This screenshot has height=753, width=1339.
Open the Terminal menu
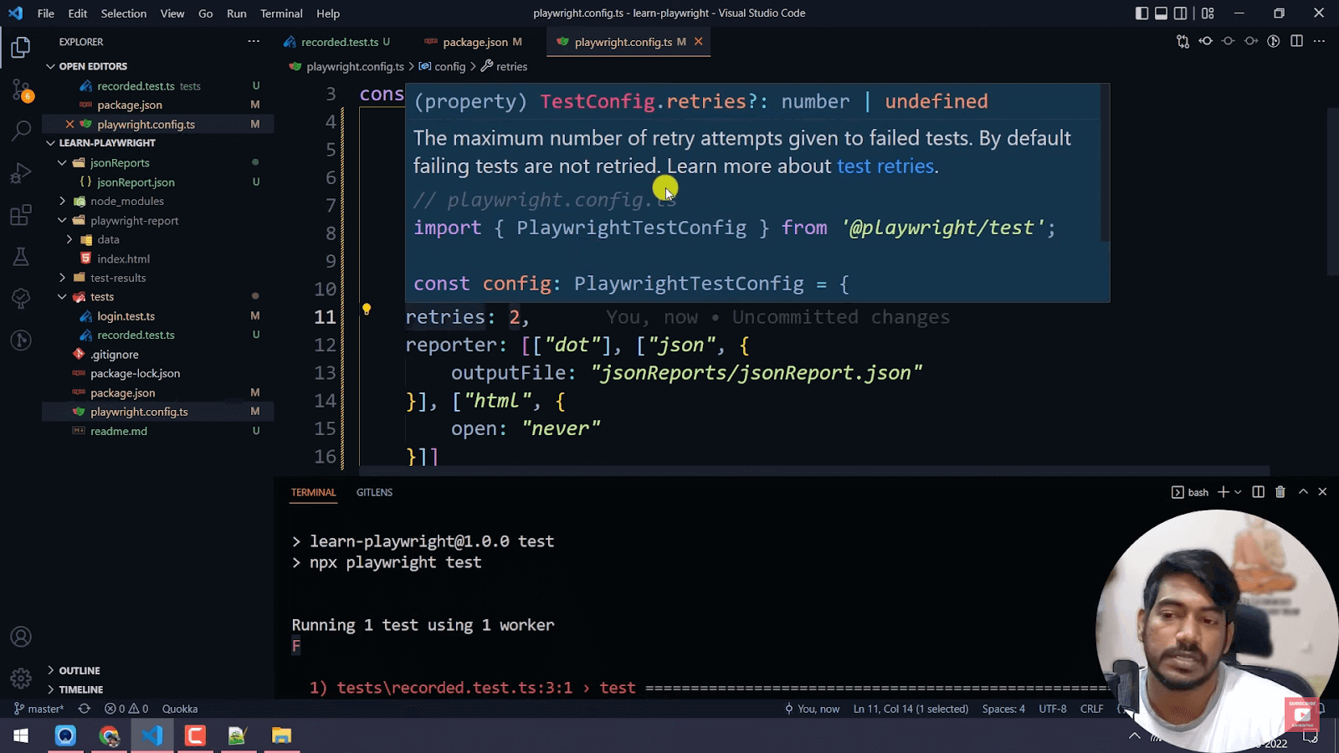tap(280, 13)
